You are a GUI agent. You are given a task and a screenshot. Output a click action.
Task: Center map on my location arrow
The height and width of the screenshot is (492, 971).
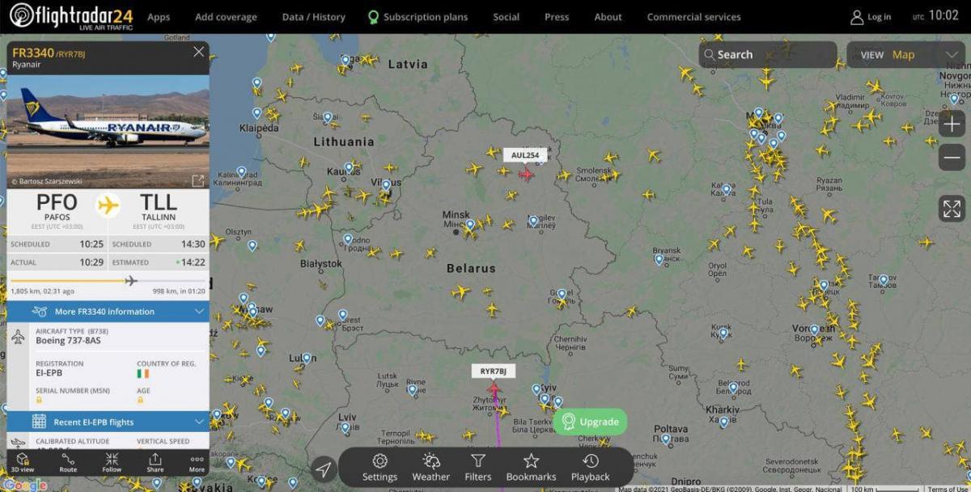click(x=323, y=469)
